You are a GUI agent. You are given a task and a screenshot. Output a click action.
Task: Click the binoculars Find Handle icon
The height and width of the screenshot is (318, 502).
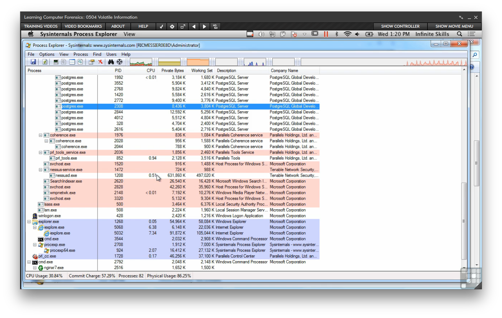[x=111, y=62]
